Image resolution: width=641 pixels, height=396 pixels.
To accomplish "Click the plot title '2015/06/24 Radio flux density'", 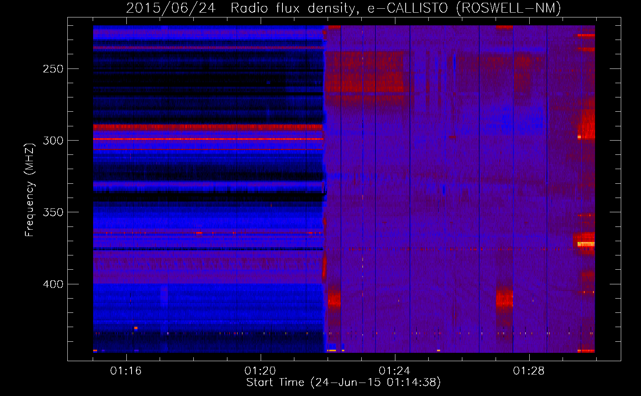I will coord(343,8).
